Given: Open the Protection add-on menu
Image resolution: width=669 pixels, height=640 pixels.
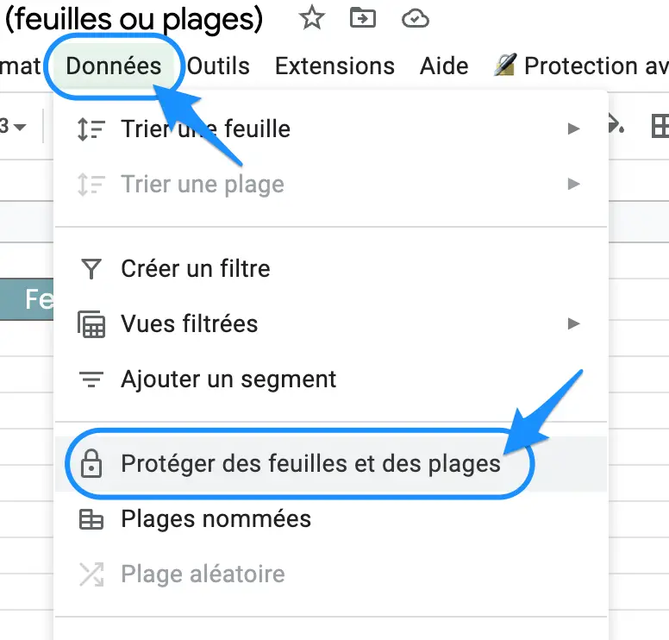Looking at the screenshot, I should click(x=581, y=66).
